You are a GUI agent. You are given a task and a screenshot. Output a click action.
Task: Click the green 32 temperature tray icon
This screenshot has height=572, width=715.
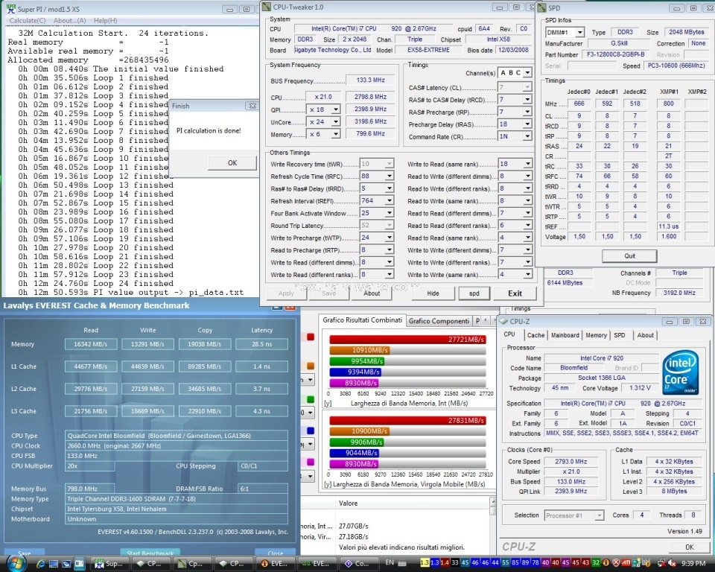point(597,563)
